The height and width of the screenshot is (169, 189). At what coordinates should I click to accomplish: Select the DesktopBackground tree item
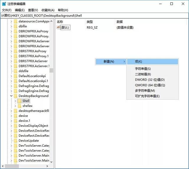(x=33, y=96)
